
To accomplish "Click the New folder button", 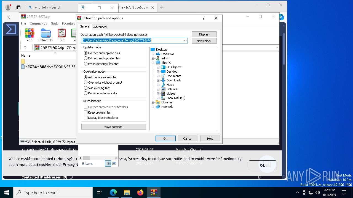I will [x=204, y=41].
